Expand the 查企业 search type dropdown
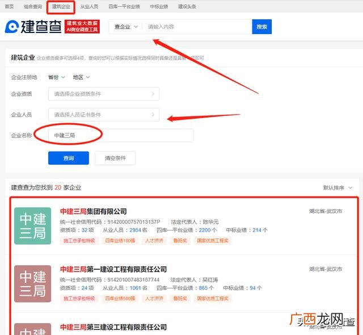This screenshot has width=363, height=335. (x=126, y=27)
